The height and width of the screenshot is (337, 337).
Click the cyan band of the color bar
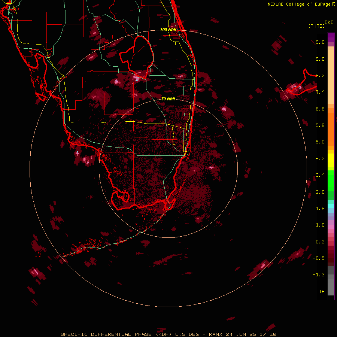[x=331, y=206]
